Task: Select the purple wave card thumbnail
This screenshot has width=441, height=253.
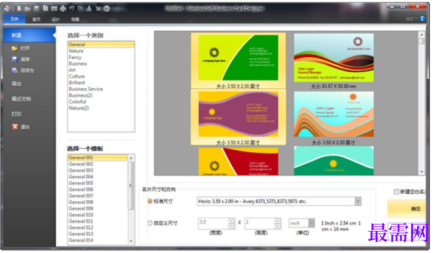Action: pos(238,114)
